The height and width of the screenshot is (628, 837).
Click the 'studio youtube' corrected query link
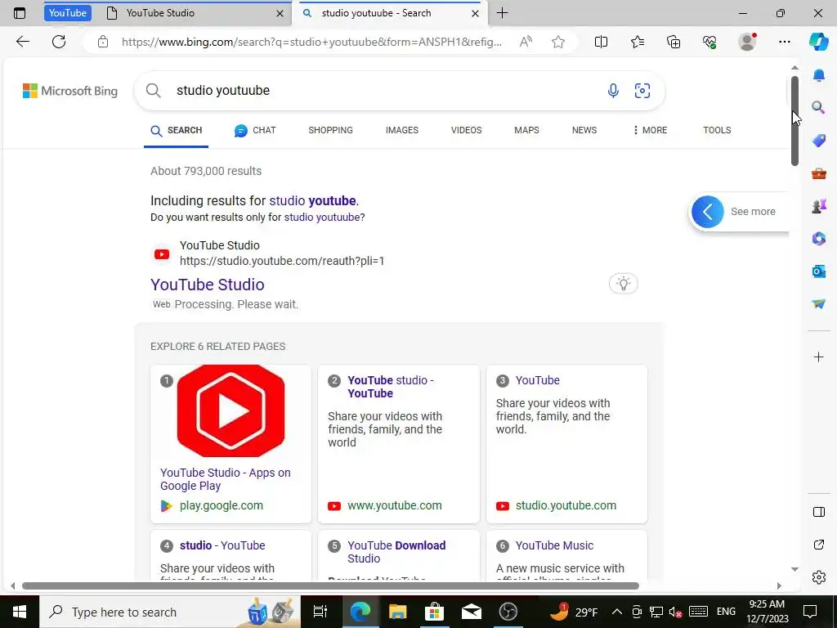(312, 201)
